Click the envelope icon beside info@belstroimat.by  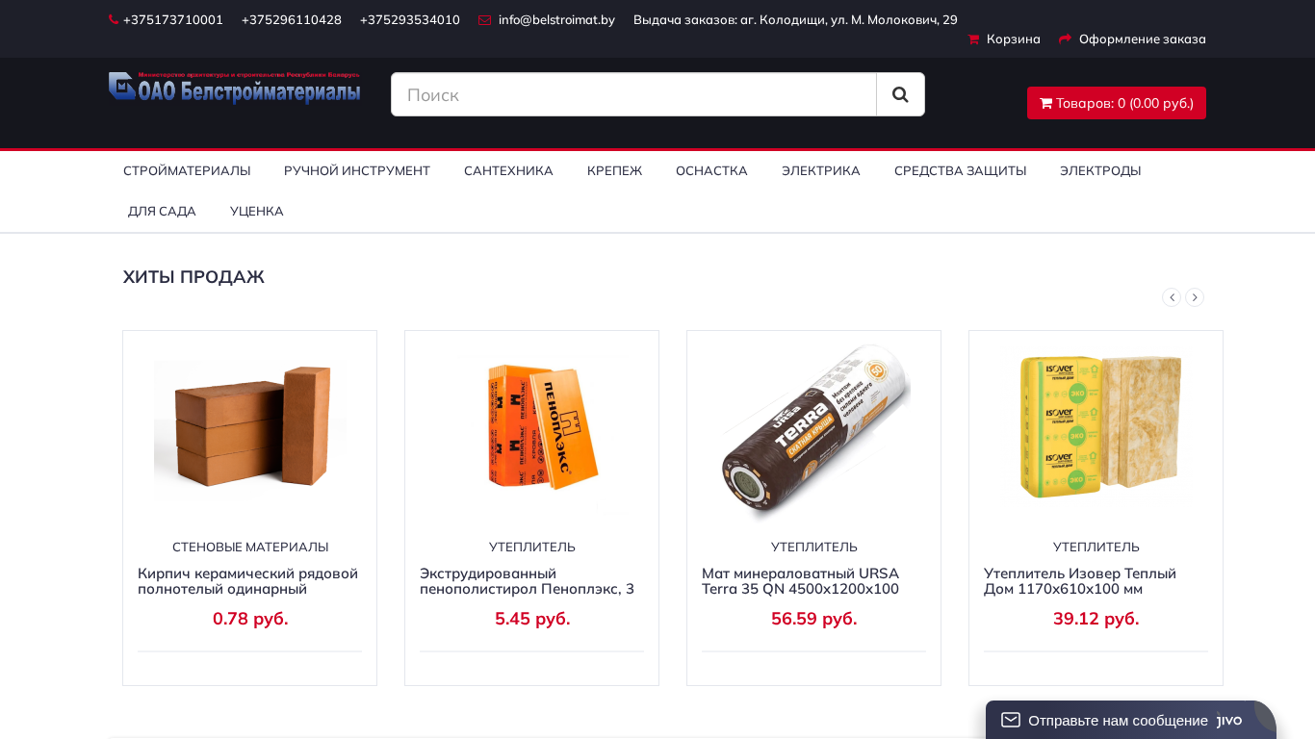[484, 20]
